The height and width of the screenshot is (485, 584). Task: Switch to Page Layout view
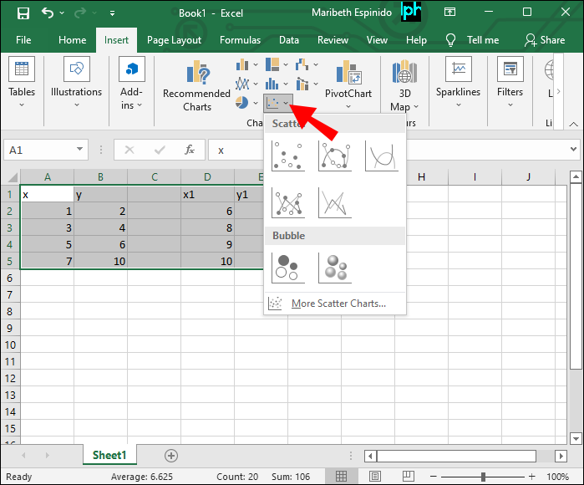(x=374, y=476)
